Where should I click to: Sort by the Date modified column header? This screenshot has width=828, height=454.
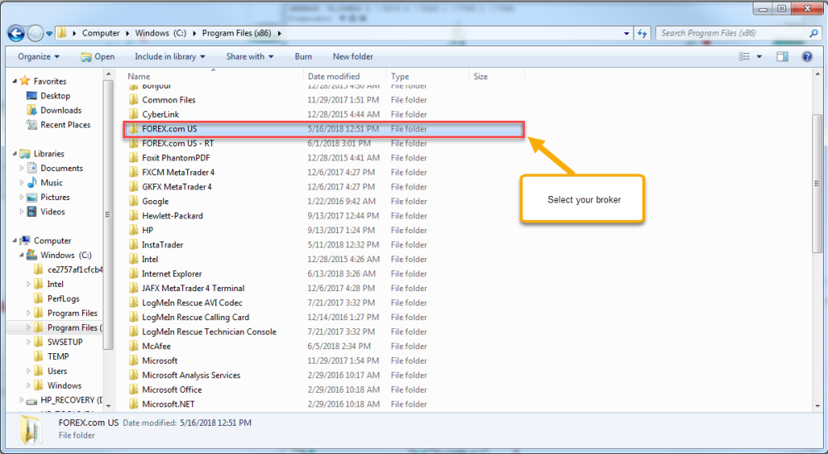pos(334,76)
